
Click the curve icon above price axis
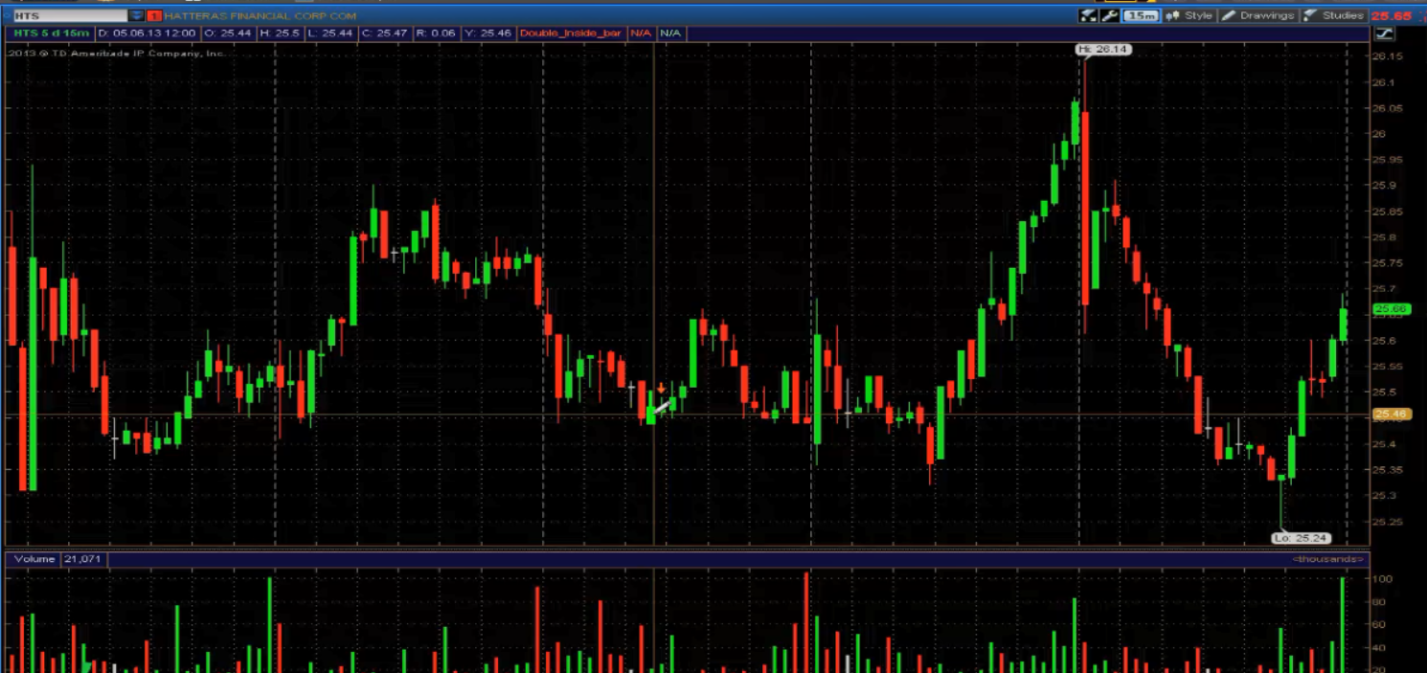(x=1384, y=34)
